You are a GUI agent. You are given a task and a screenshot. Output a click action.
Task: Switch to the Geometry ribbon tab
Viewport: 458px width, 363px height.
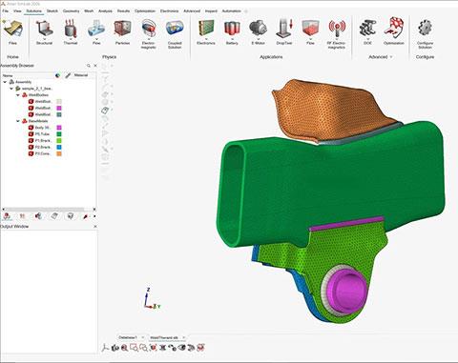[x=71, y=11]
